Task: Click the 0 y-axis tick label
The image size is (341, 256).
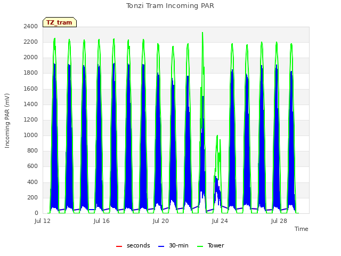Action: (36, 213)
